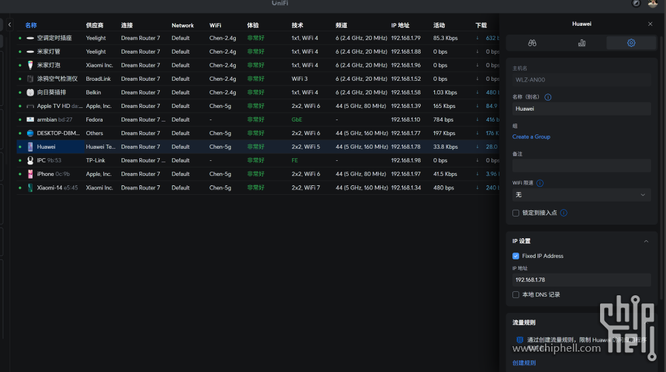This screenshot has width=666, height=372.
Task: Open the statistics bar chart tab
Action: (582, 43)
